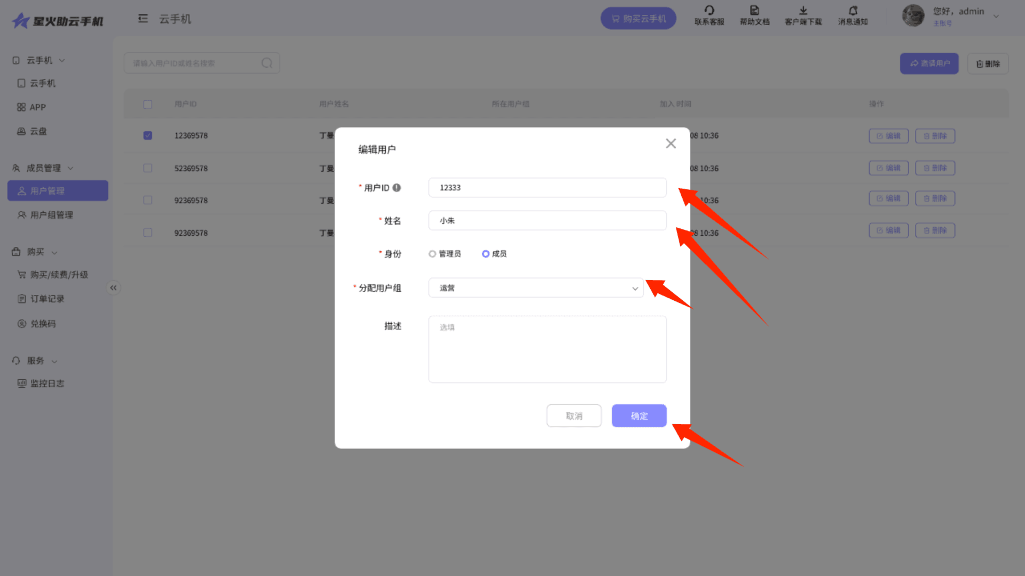
Task: Close the 编辑用户 dialog with X
Action: pyautogui.click(x=671, y=143)
